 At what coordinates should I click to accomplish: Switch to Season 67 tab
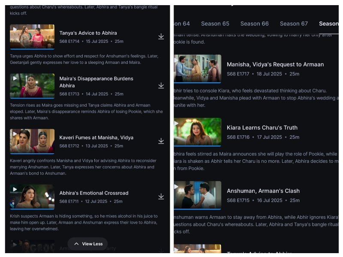click(x=294, y=24)
